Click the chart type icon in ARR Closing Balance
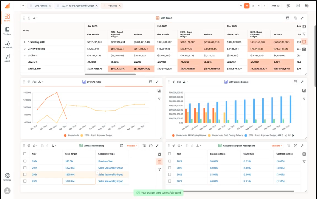The height and width of the screenshot is (199, 317). (304, 91)
